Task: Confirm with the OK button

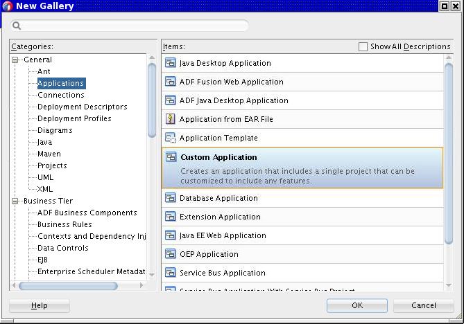Action: (x=357, y=305)
